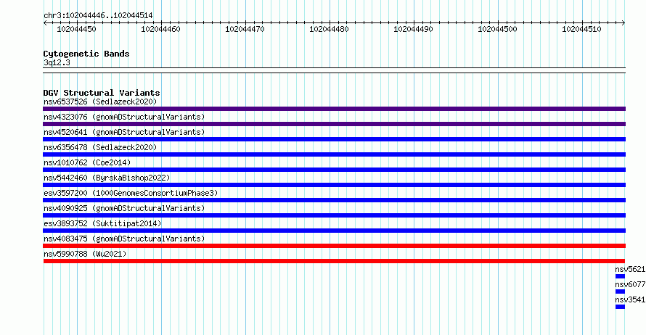The width and height of the screenshot is (646, 335).
Task: Click the blue bar under nsv6356478
Action: click(334, 154)
